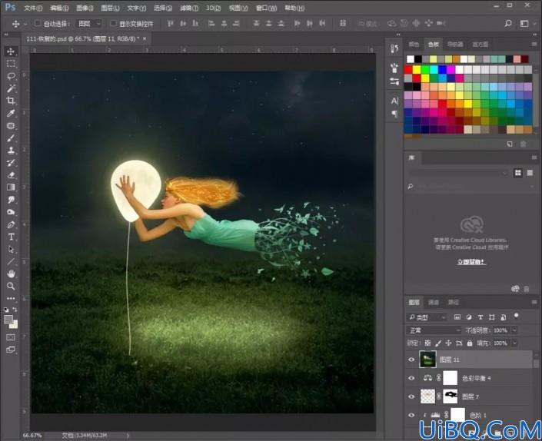Image resolution: width=542 pixels, height=441 pixels.
Task: Switch Libraries panel to grid view
Action: [518, 173]
